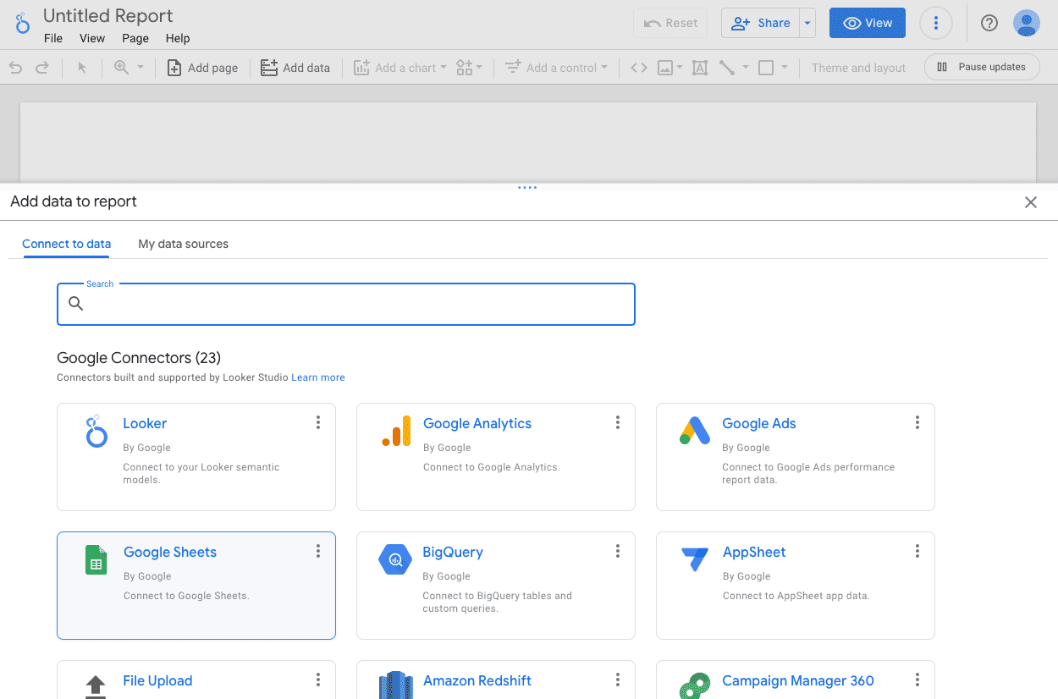Open the Learn more link
The height and width of the screenshot is (699, 1058).
point(318,377)
